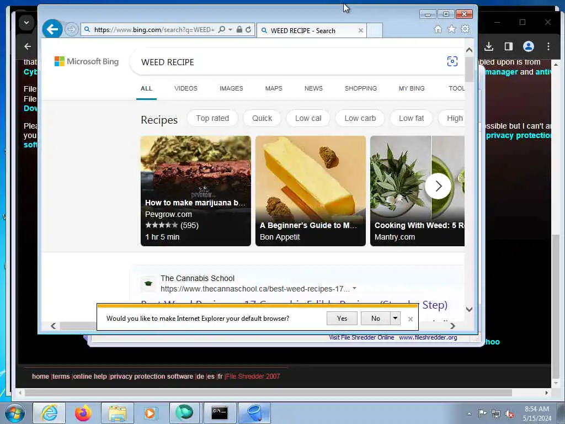The height and width of the screenshot is (424, 565).
Task: Click IE vertical scrollbar up arrow
Action: click(x=469, y=50)
